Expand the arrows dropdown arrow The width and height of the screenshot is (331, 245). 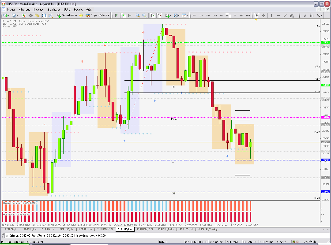(x=321, y=15)
